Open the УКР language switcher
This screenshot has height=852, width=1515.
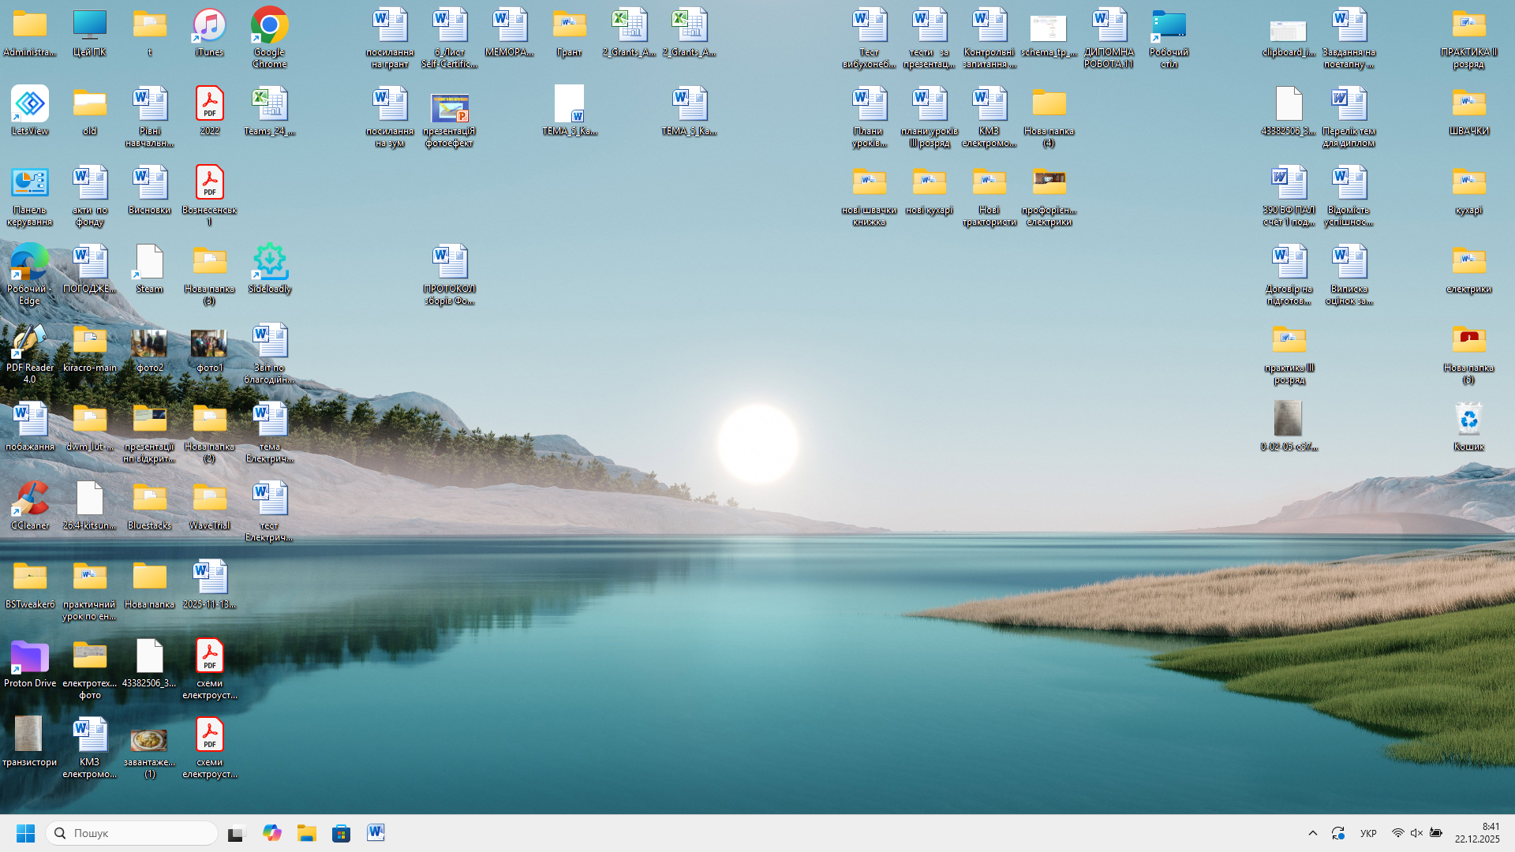1368,833
